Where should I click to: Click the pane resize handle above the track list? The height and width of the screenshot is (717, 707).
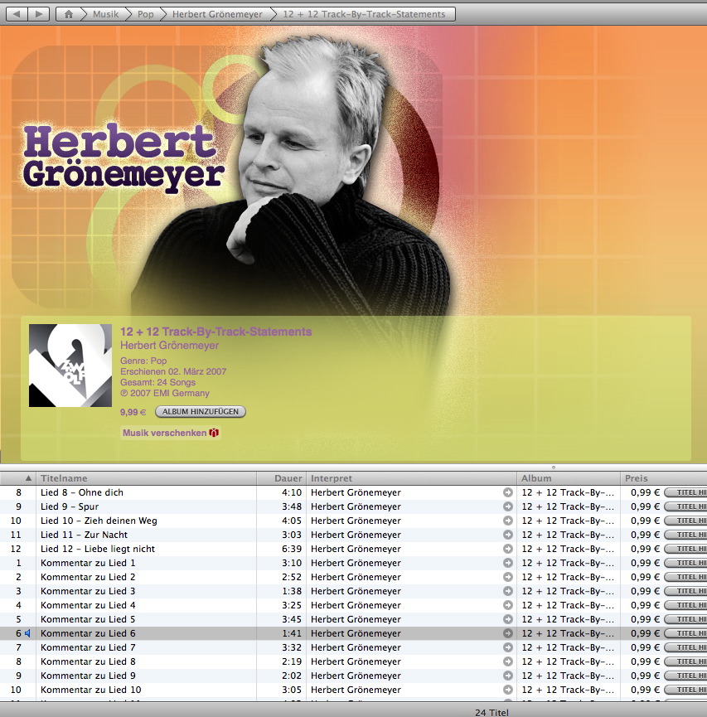554,468
